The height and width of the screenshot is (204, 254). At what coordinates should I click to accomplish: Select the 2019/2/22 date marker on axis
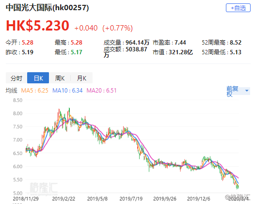click(x=63, y=199)
